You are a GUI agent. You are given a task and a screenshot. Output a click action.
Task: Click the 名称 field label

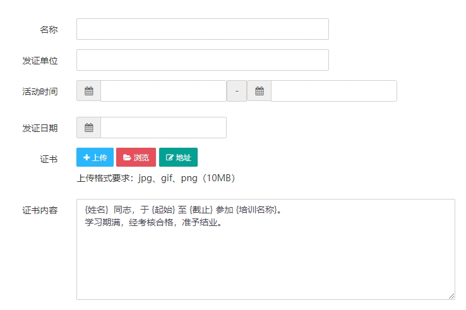49,30
